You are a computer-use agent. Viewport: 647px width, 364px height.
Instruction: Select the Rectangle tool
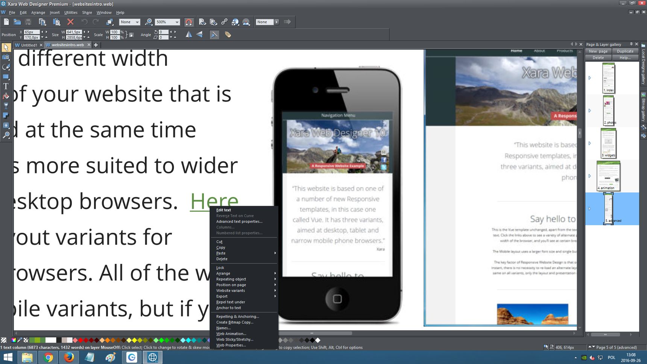(6, 77)
